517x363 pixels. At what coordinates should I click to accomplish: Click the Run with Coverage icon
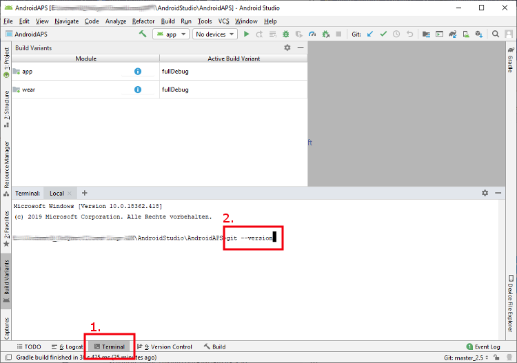[299, 34]
